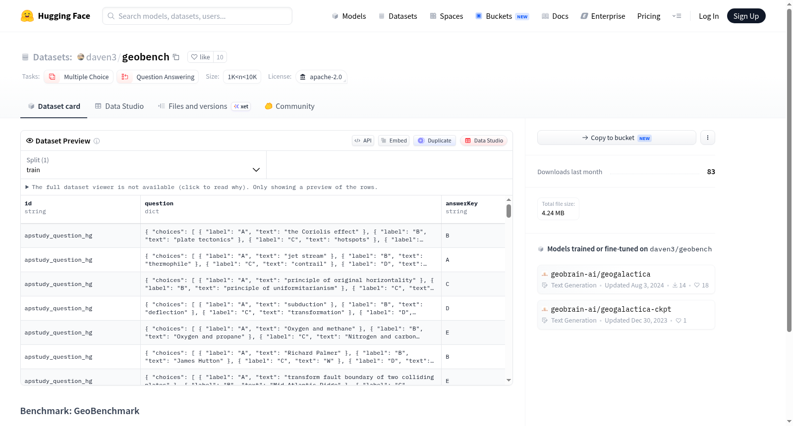
Task: Expand the Split train dropdown
Action: (x=143, y=165)
